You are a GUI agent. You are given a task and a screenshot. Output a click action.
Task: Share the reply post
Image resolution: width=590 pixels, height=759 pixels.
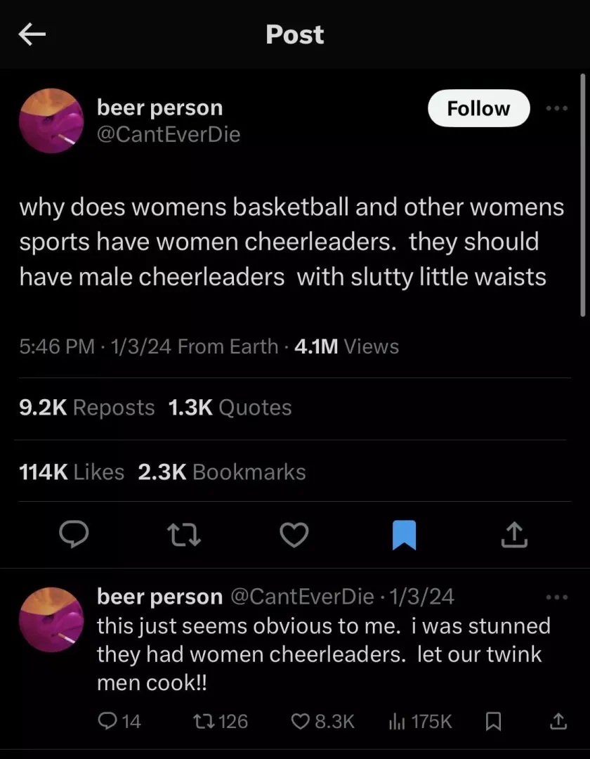click(x=558, y=721)
